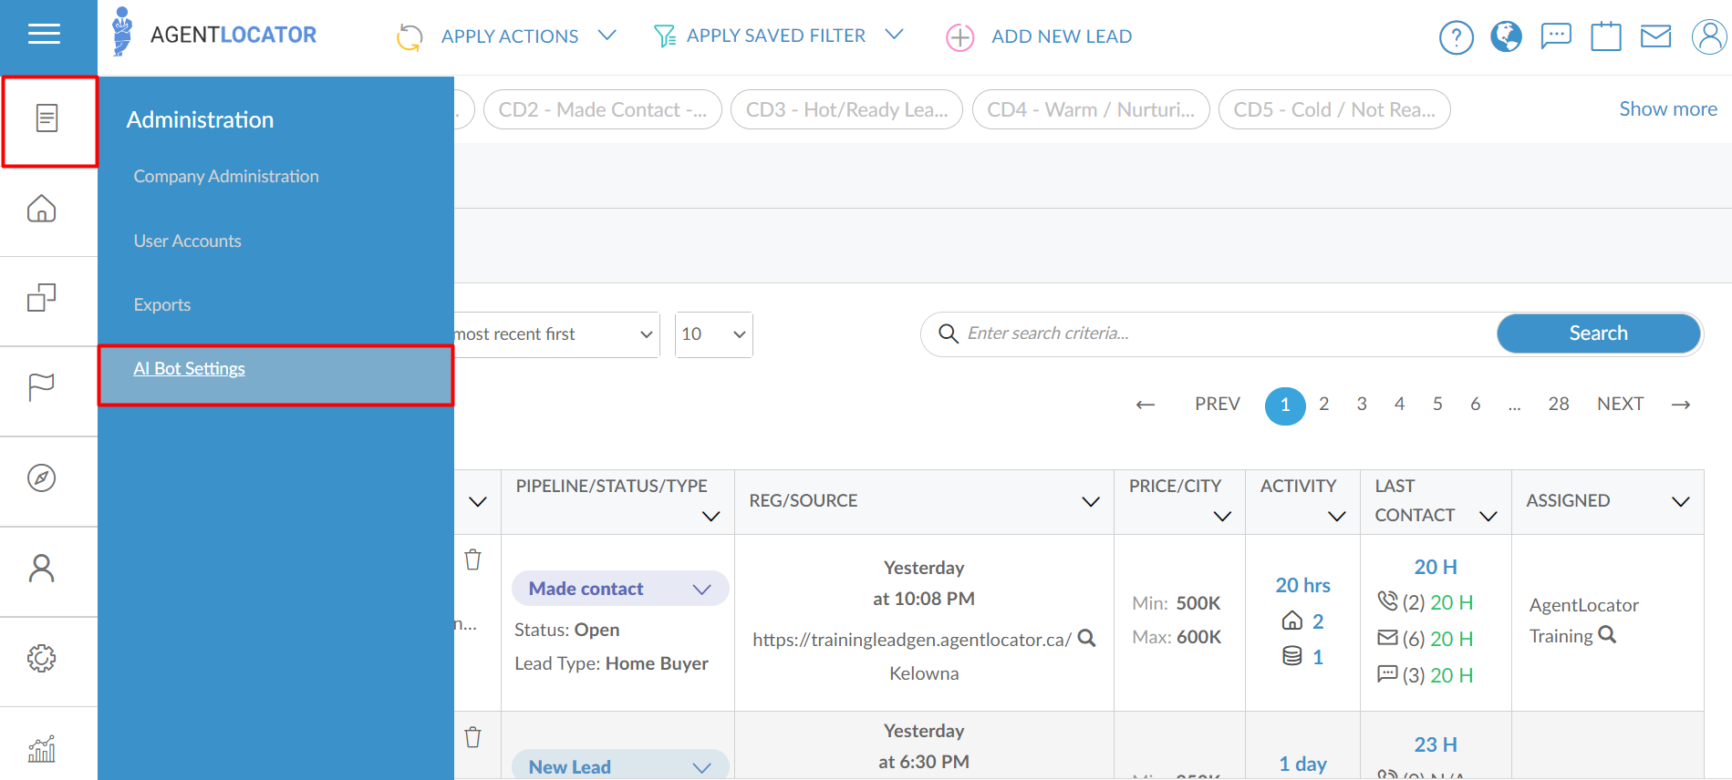The height and width of the screenshot is (780, 1732).
Task: Open the hamburger menu
Action: click(x=44, y=35)
